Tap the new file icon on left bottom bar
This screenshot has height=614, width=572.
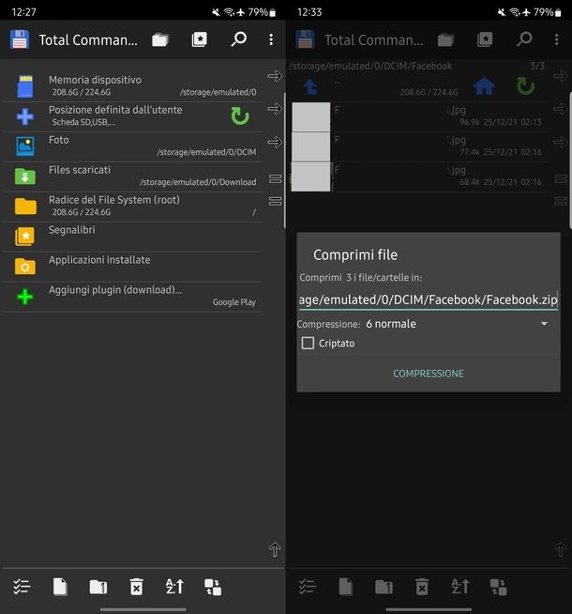(x=60, y=587)
